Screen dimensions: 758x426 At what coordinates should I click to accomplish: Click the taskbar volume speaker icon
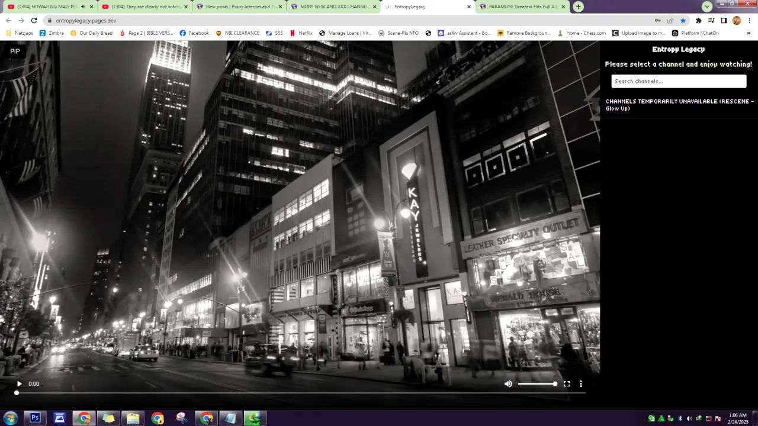click(689, 418)
